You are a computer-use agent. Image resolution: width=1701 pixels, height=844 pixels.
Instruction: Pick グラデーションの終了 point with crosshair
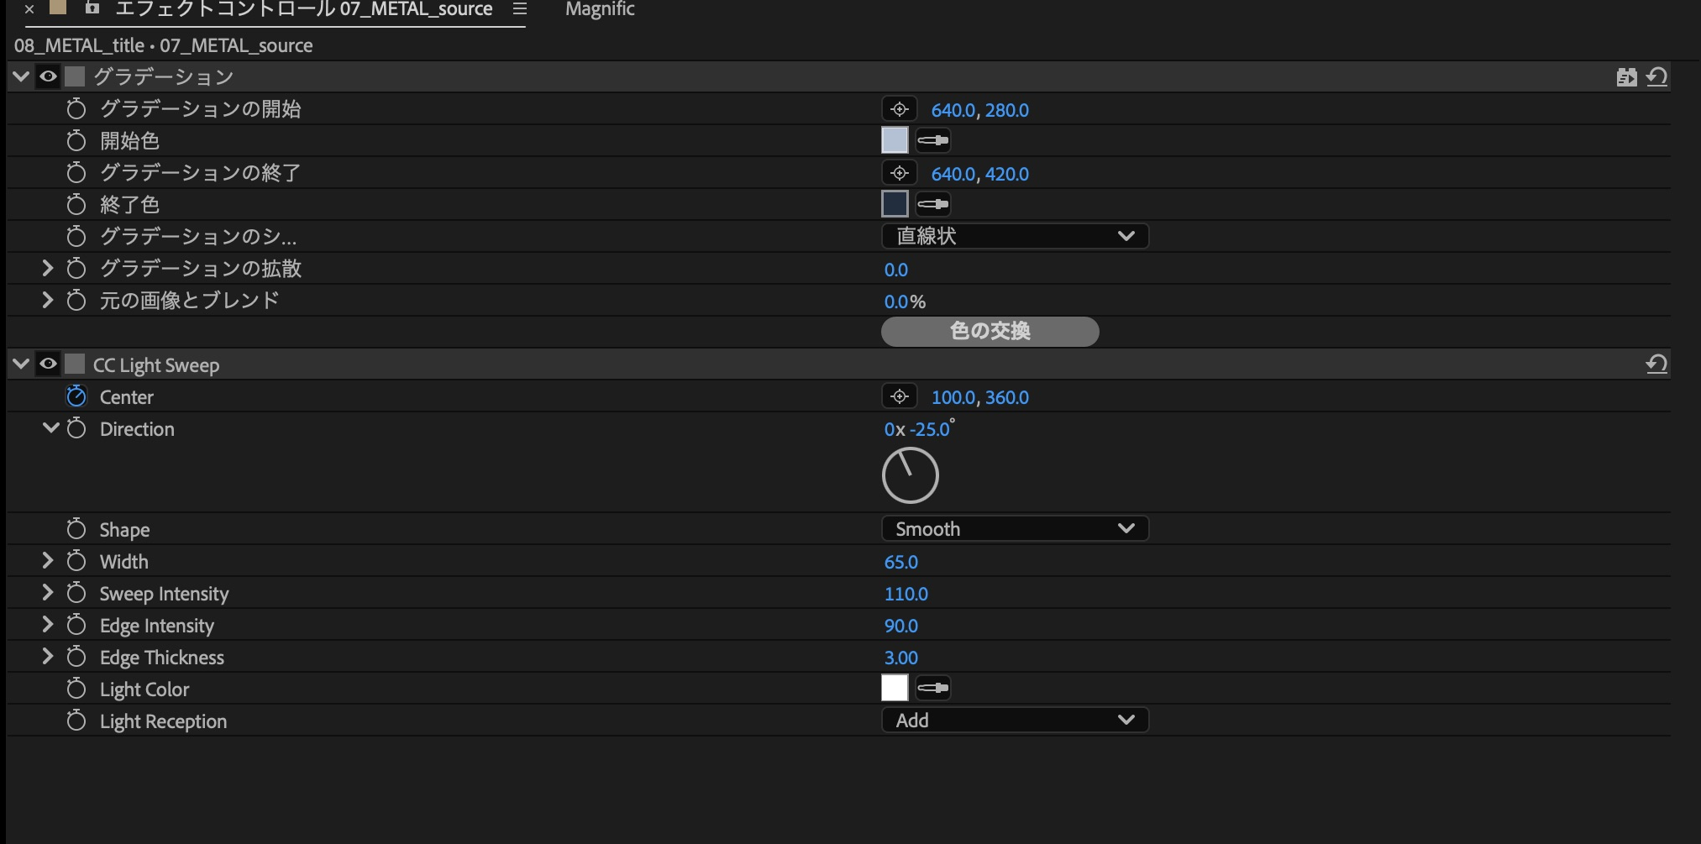[899, 173]
